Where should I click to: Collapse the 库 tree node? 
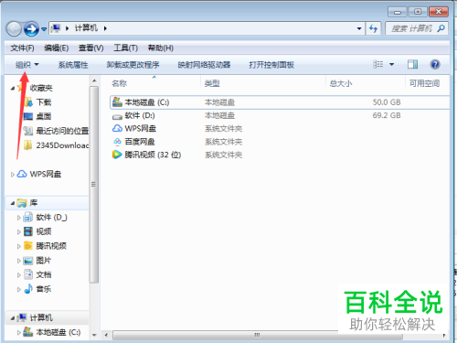(x=13, y=203)
